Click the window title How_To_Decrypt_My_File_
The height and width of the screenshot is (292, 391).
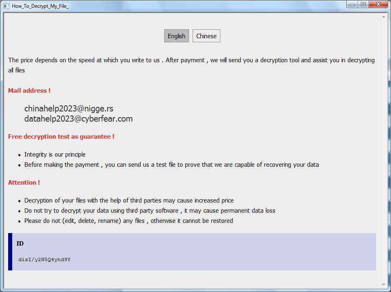pyautogui.click(x=40, y=6)
